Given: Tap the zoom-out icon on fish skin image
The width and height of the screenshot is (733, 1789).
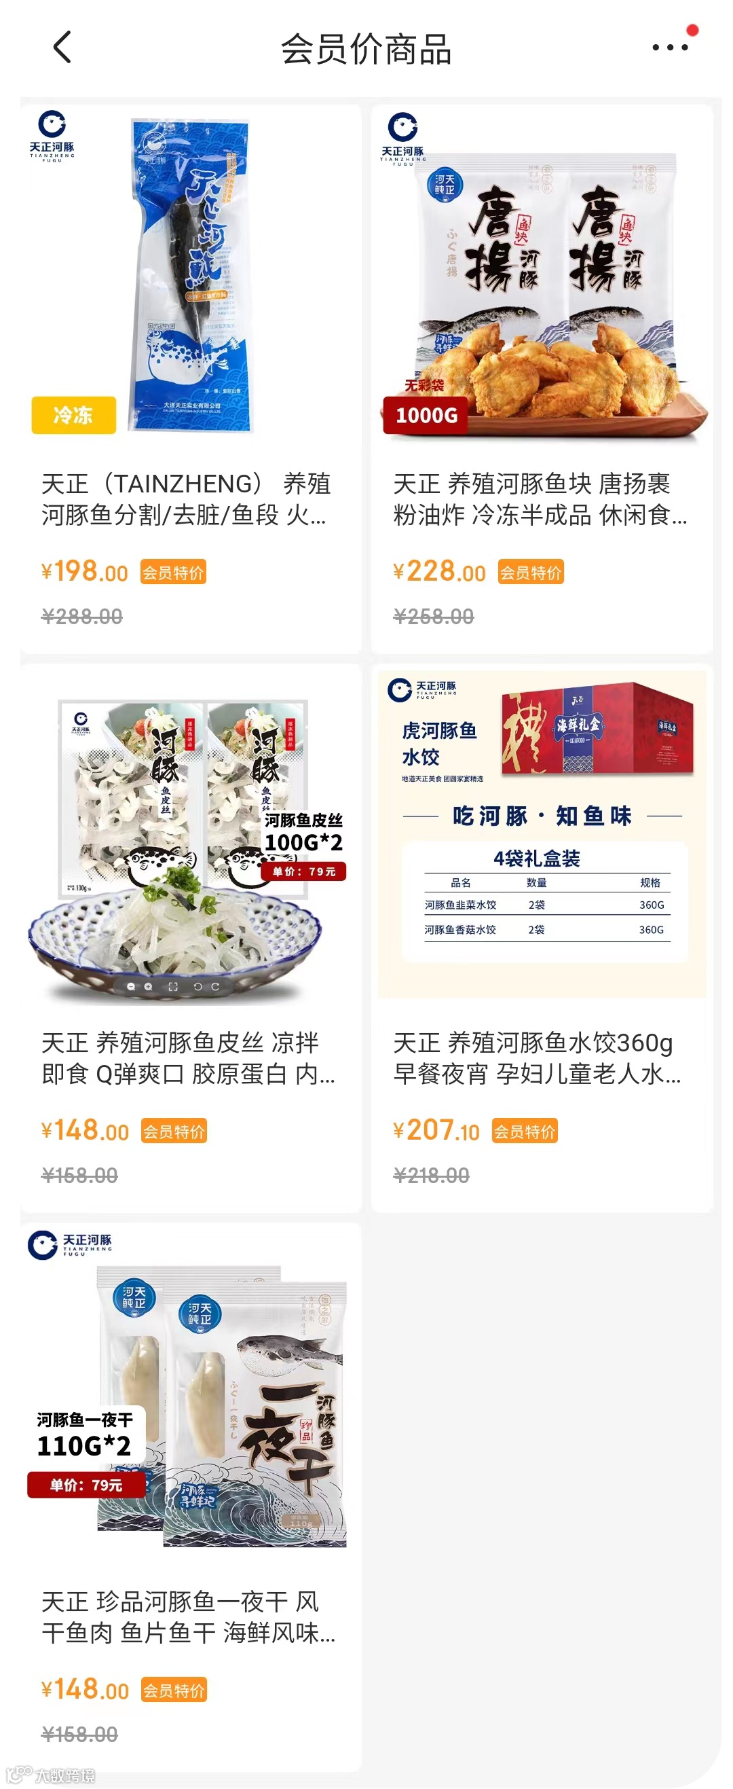Looking at the screenshot, I should coord(131,986).
